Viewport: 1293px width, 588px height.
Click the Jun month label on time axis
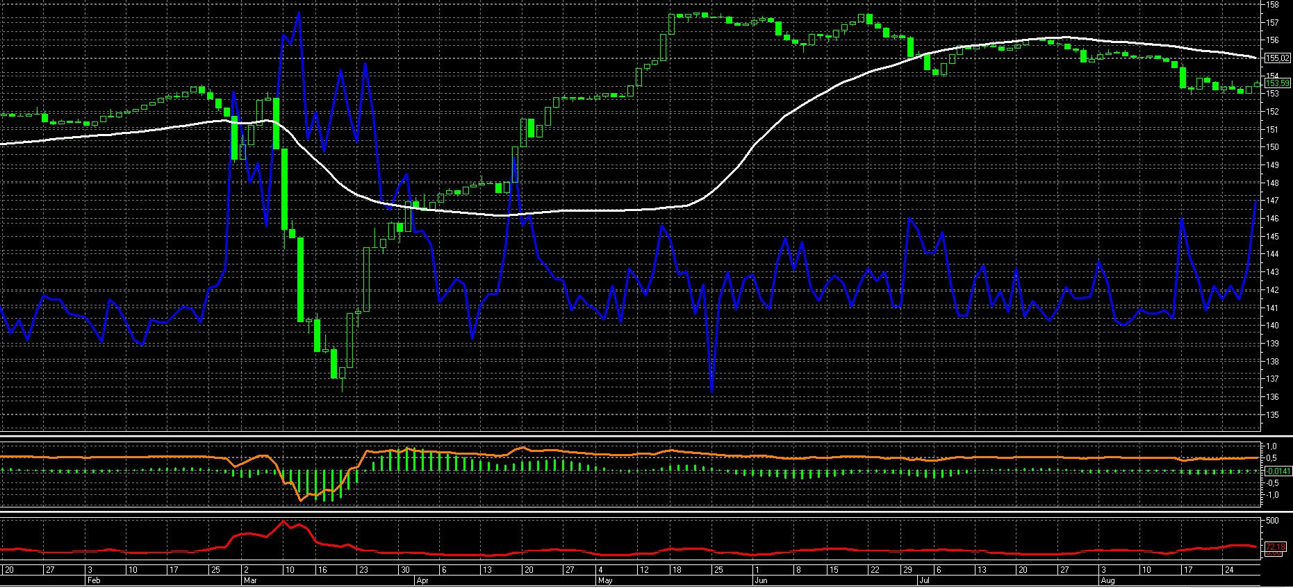(x=761, y=579)
